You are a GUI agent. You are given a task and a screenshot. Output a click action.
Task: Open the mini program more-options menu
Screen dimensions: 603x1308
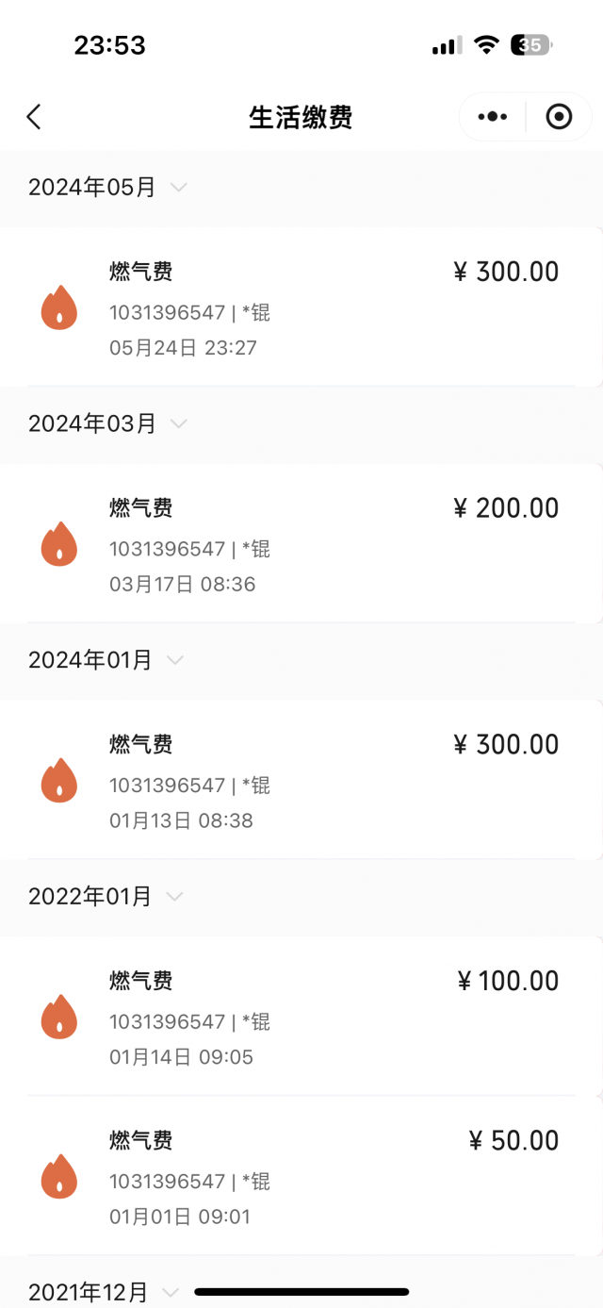(492, 117)
